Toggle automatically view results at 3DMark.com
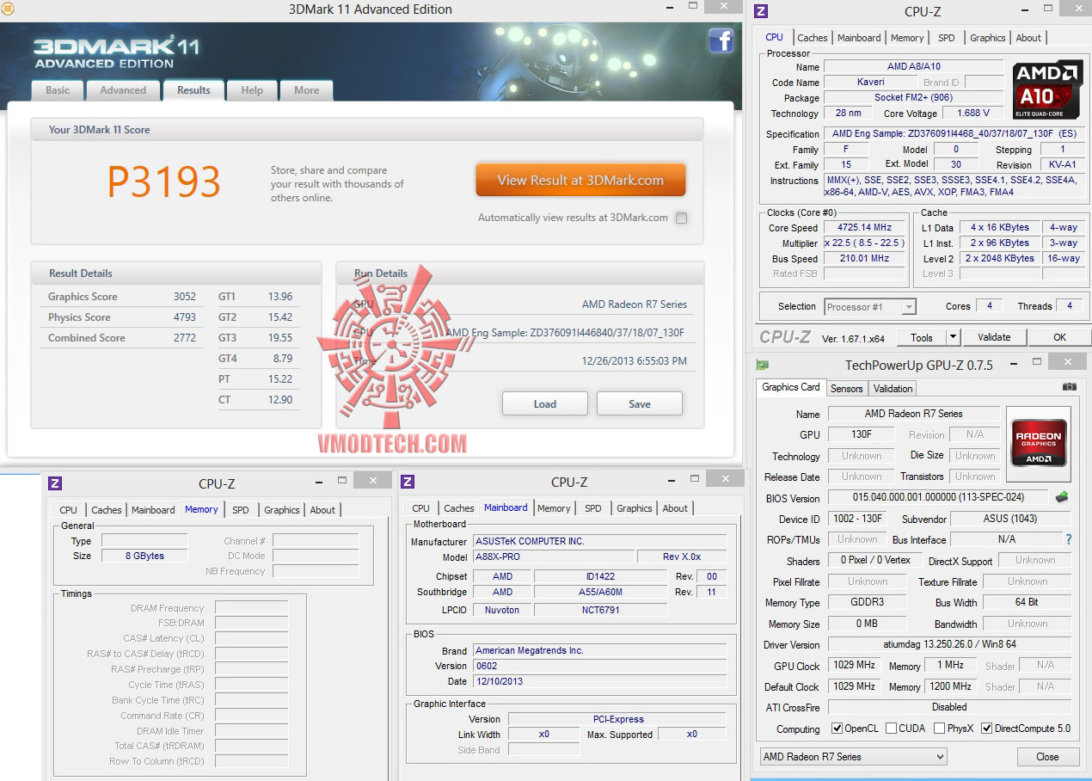Image resolution: width=1092 pixels, height=781 pixels. pyautogui.click(x=681, y=218)
